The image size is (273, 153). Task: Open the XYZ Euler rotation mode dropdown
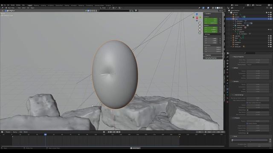tap(213, 34)
